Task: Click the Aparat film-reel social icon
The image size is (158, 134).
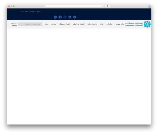Action: pyautogui.click(x=65, y=17)
